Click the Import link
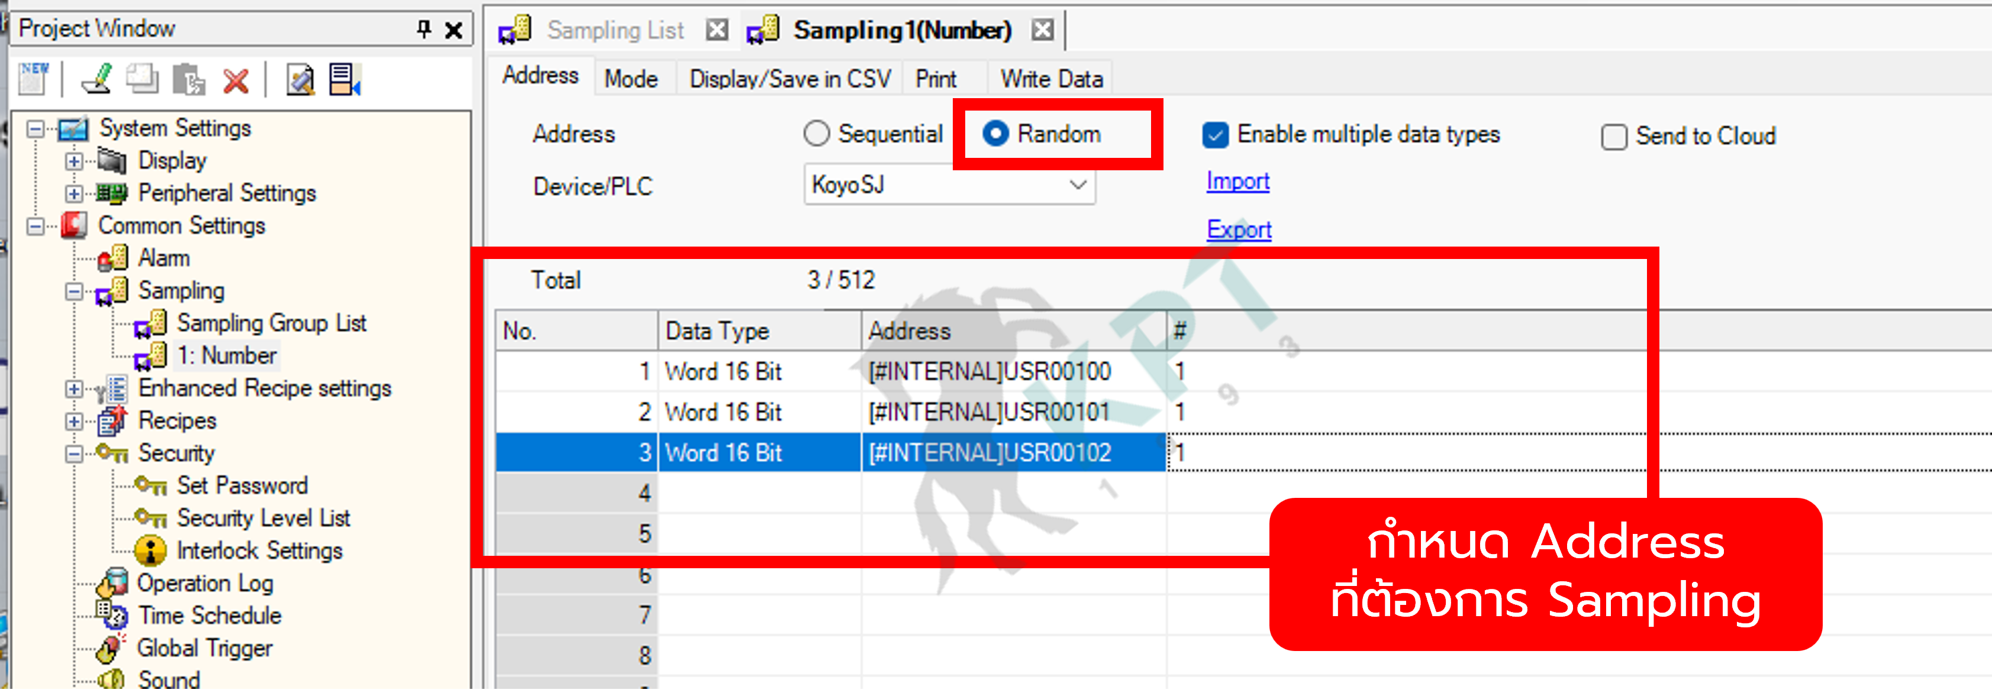 (x=1237, y=181)
